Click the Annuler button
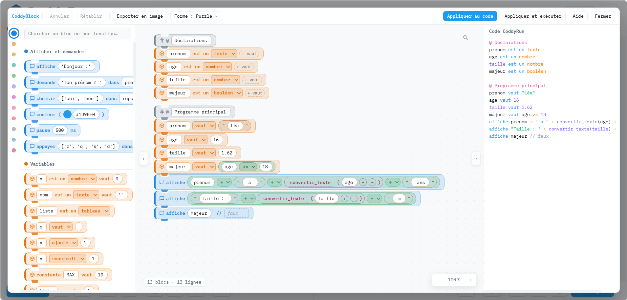 (59, 16)
